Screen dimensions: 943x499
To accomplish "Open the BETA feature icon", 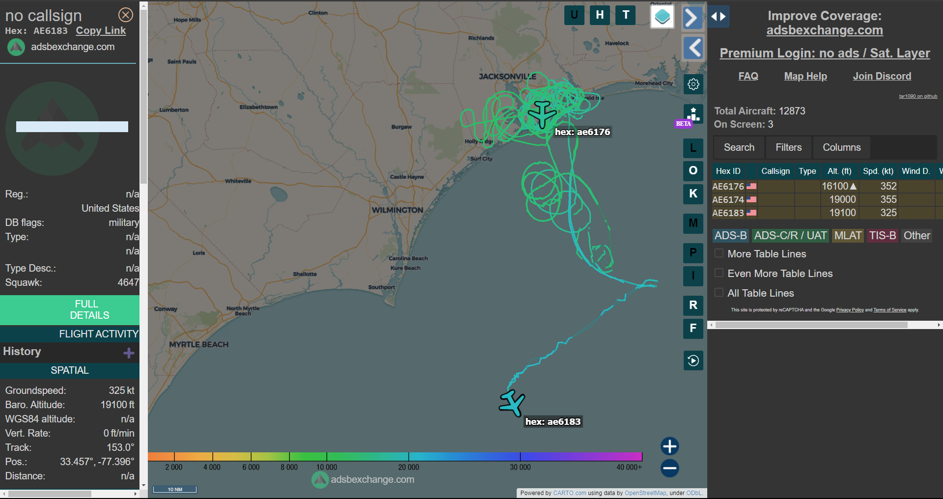I will [x=693, y=114].
